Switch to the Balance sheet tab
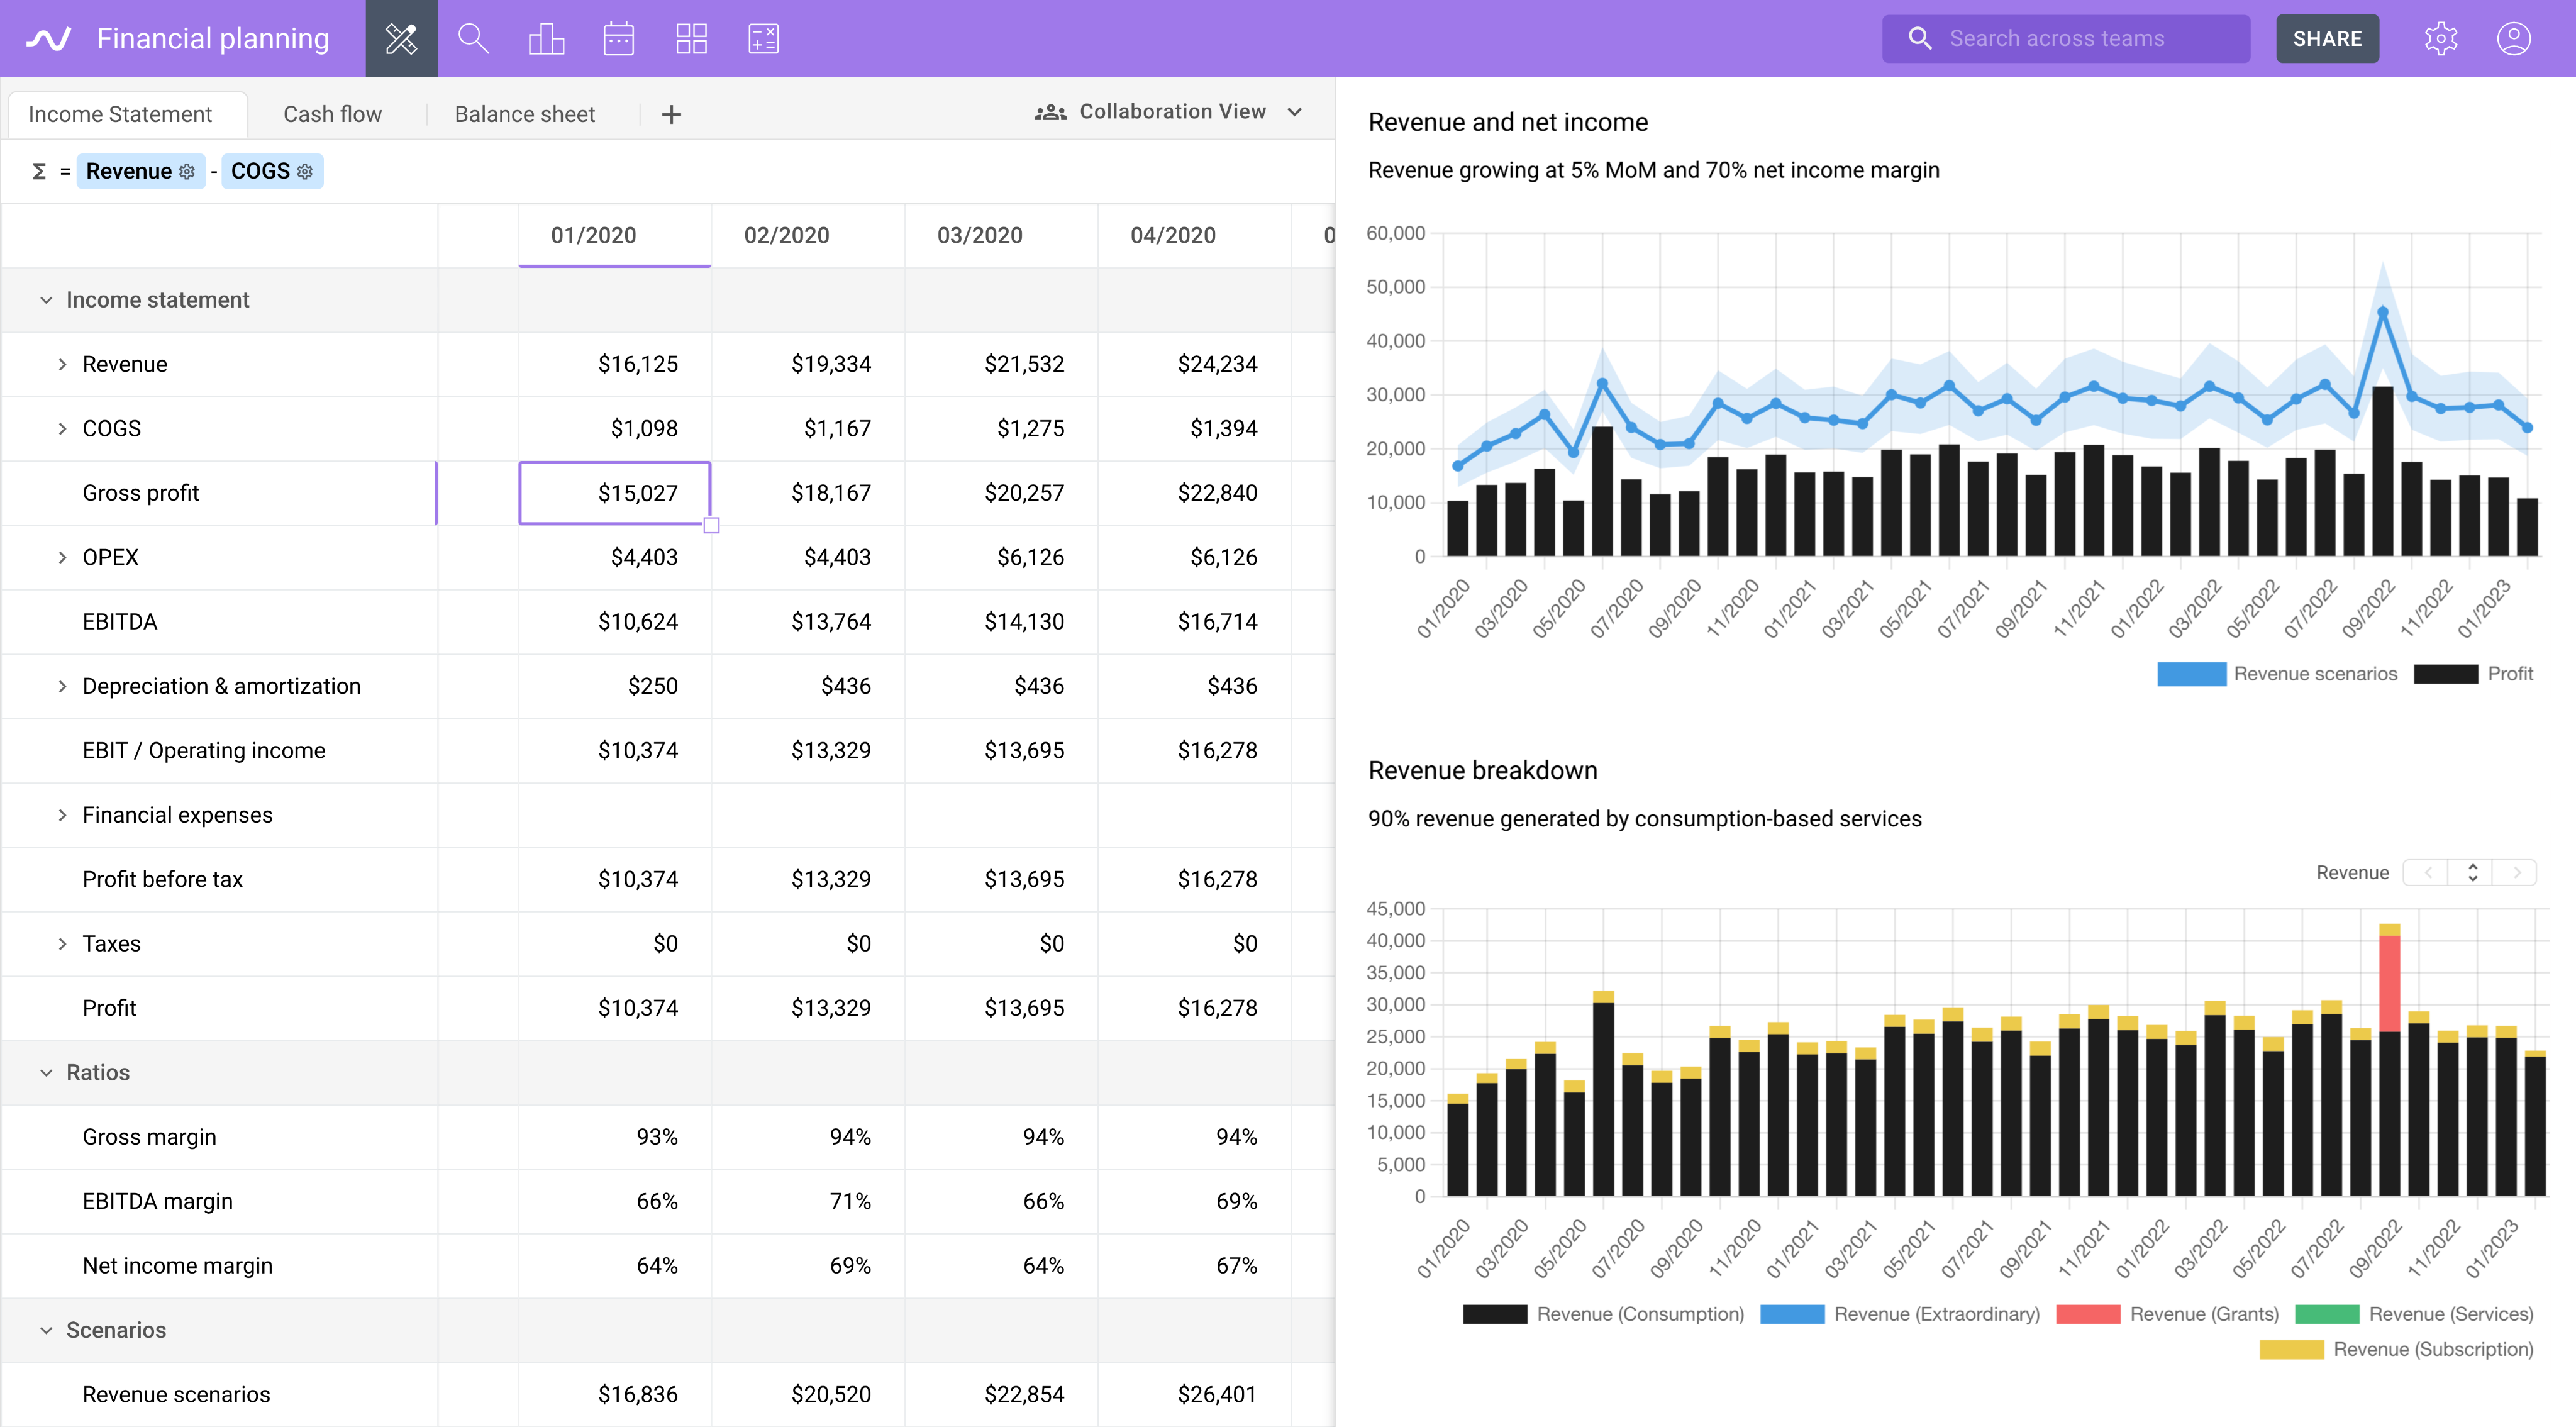The height and width of the screenshot is (1427, 2576). pyautogui.click(x=524, y=115)
